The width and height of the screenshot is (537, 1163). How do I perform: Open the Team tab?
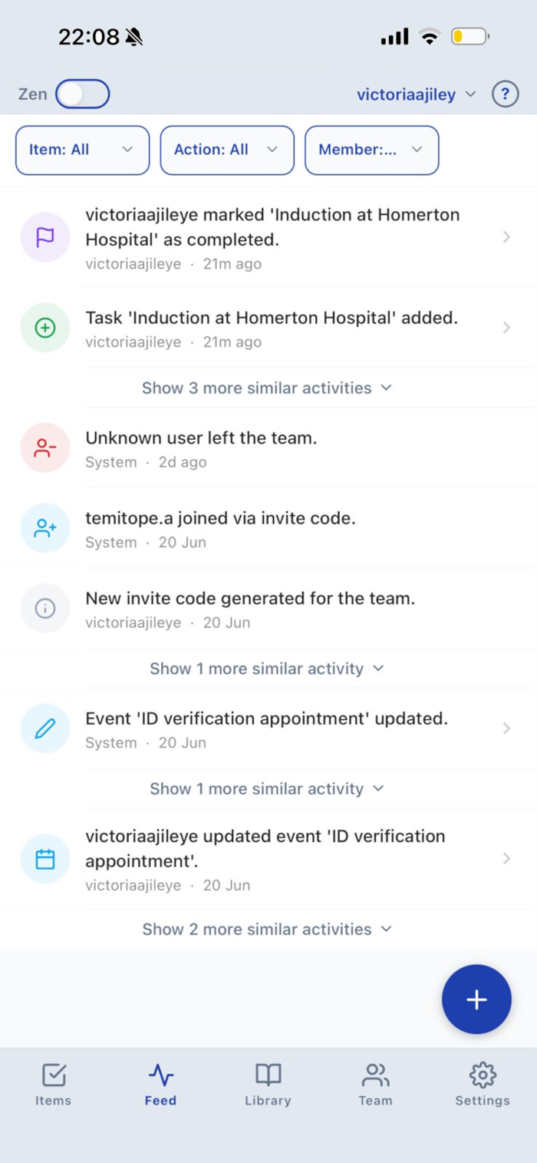[375, 1084]
